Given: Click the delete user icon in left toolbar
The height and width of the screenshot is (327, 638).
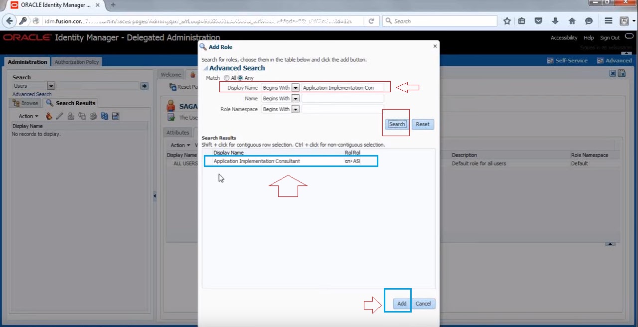Looking at the screenshot, I should pyautogui.click(x=93, y=116).
